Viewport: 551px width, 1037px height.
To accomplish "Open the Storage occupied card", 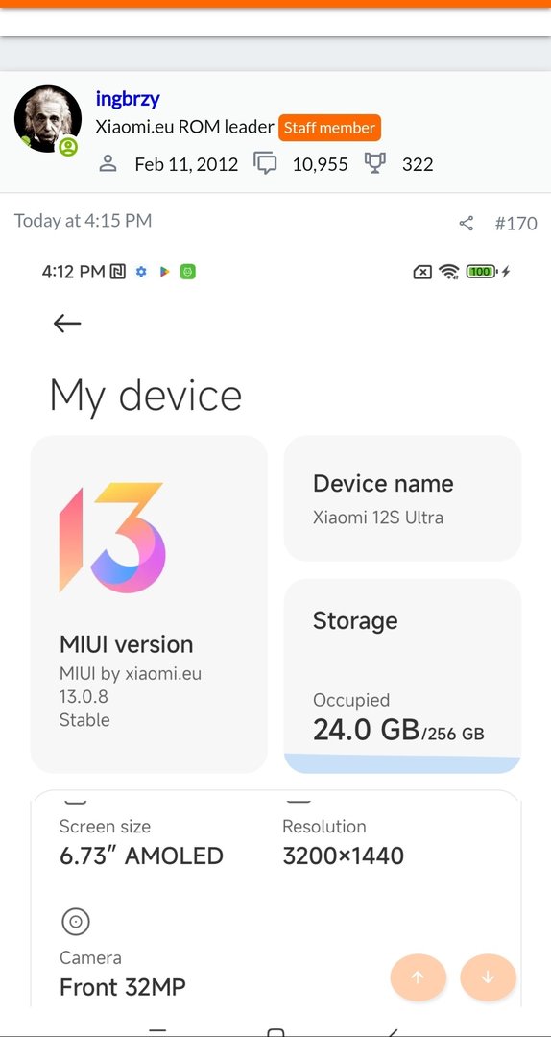I will 402,676.
